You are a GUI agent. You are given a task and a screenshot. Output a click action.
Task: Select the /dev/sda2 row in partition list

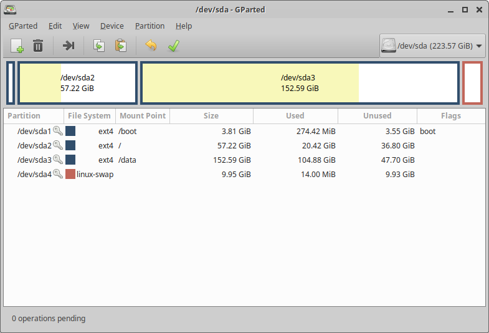[244, 145]
